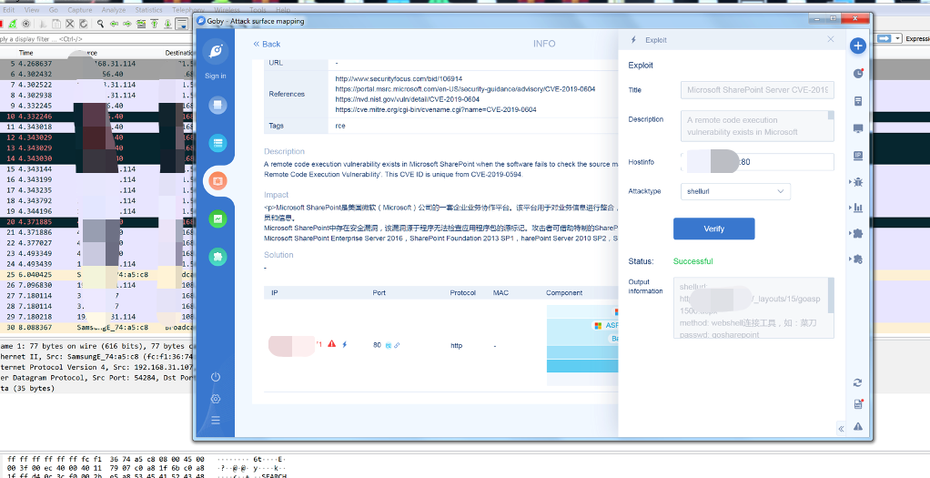Click the link icon next to port 80

tap(397, 345)
